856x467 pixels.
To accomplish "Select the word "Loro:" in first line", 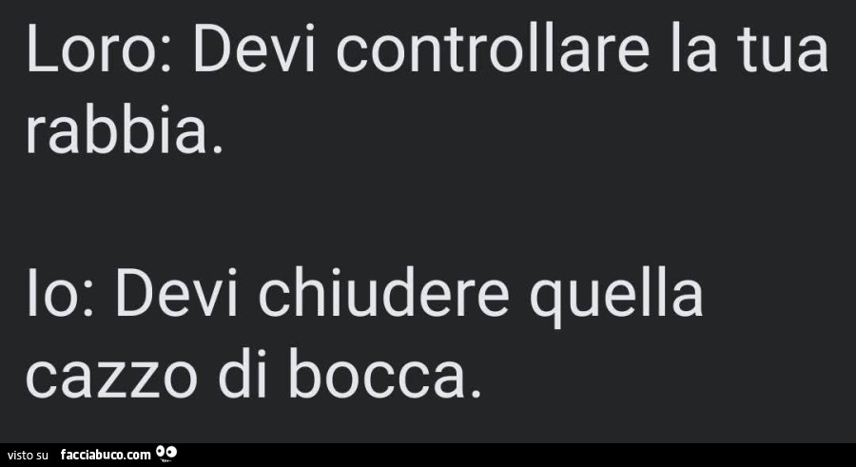I will [x=98, y=51].
